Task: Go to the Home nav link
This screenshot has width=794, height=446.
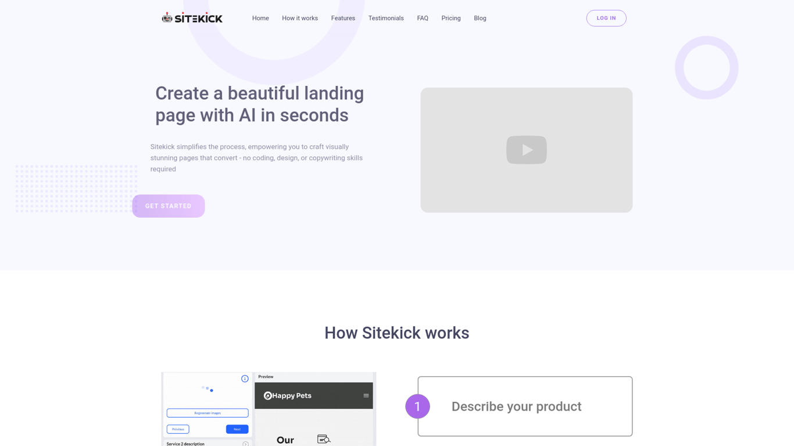Action: 260,18
